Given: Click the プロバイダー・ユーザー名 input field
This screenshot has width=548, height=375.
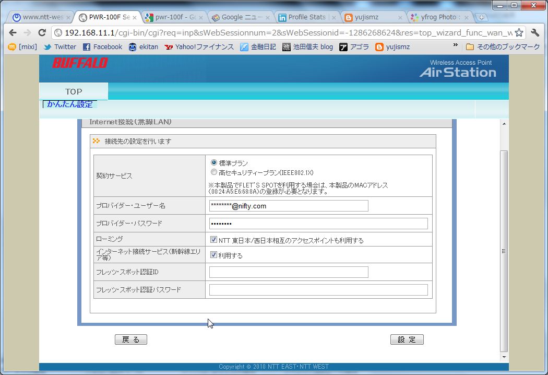Looking at the screenshot, I should 289,206.
